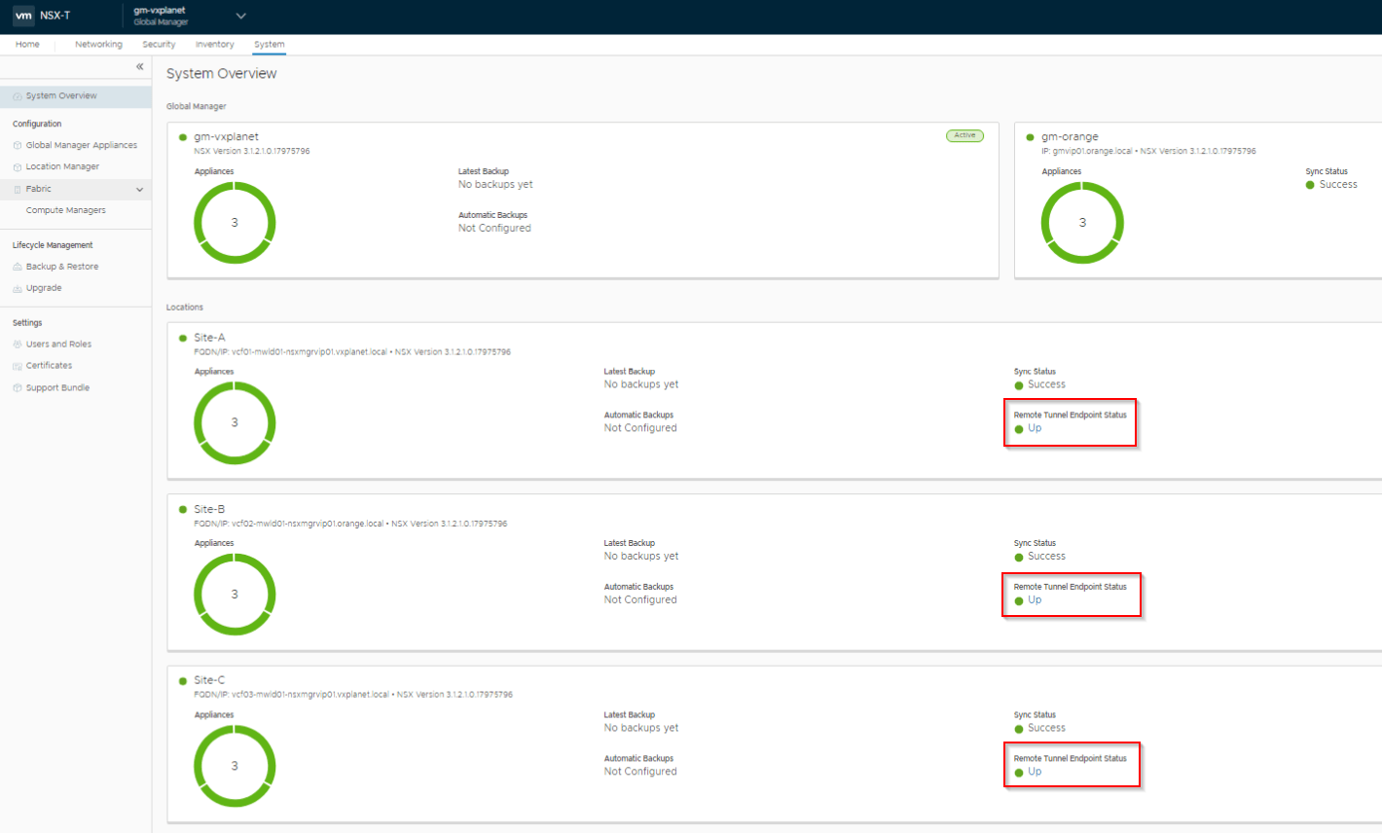Click Site-B 'No backups yet' text
Viewport: 1382px width, 833px height.
pyautogui.click(x=641, y=556)
